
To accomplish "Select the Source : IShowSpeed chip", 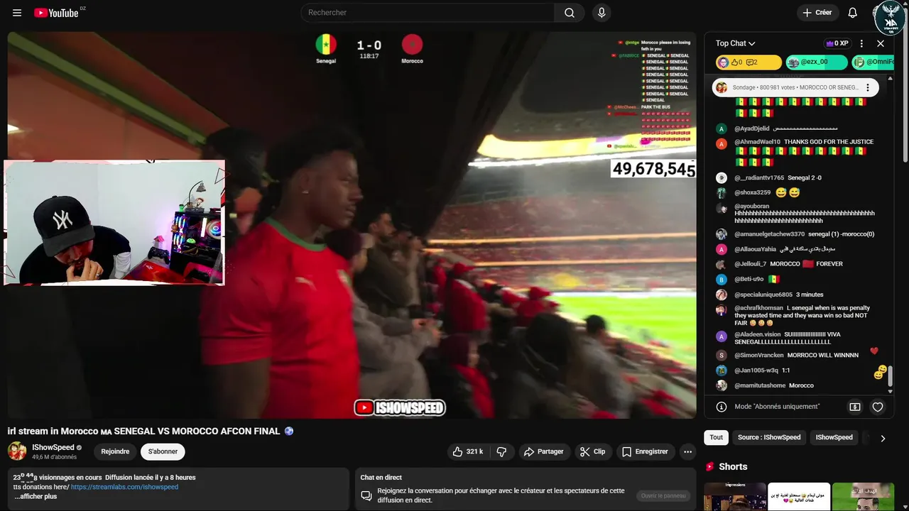I will pyautogui.click(x=769, y=437).
